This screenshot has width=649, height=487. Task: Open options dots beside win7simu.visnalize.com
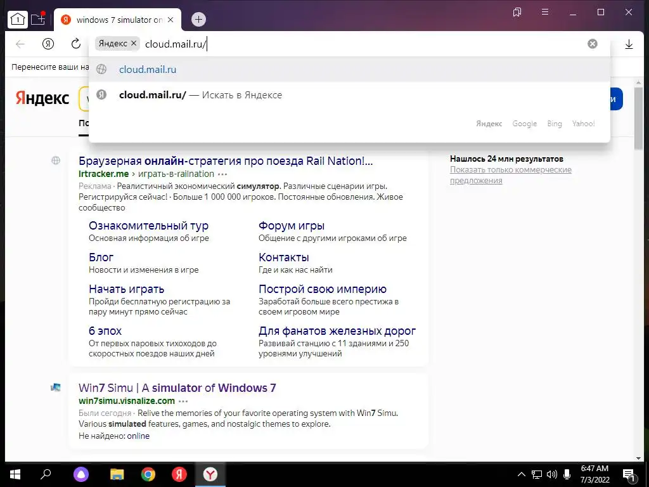point(183,401)
